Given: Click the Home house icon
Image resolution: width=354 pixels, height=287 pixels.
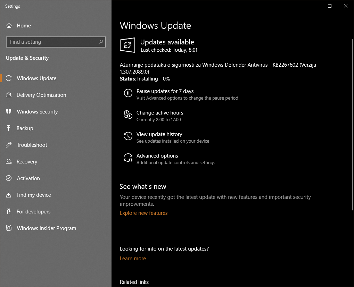Looking at the screenshot, I should point(9,25).
